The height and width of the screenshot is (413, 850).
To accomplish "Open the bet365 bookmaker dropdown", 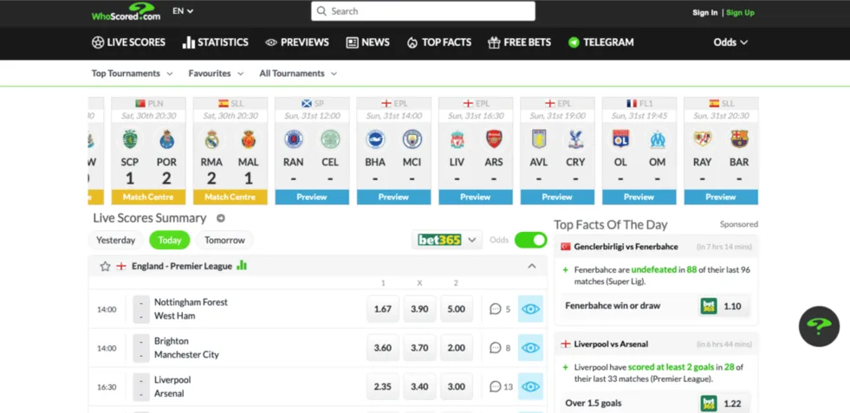I will (447, 240).
